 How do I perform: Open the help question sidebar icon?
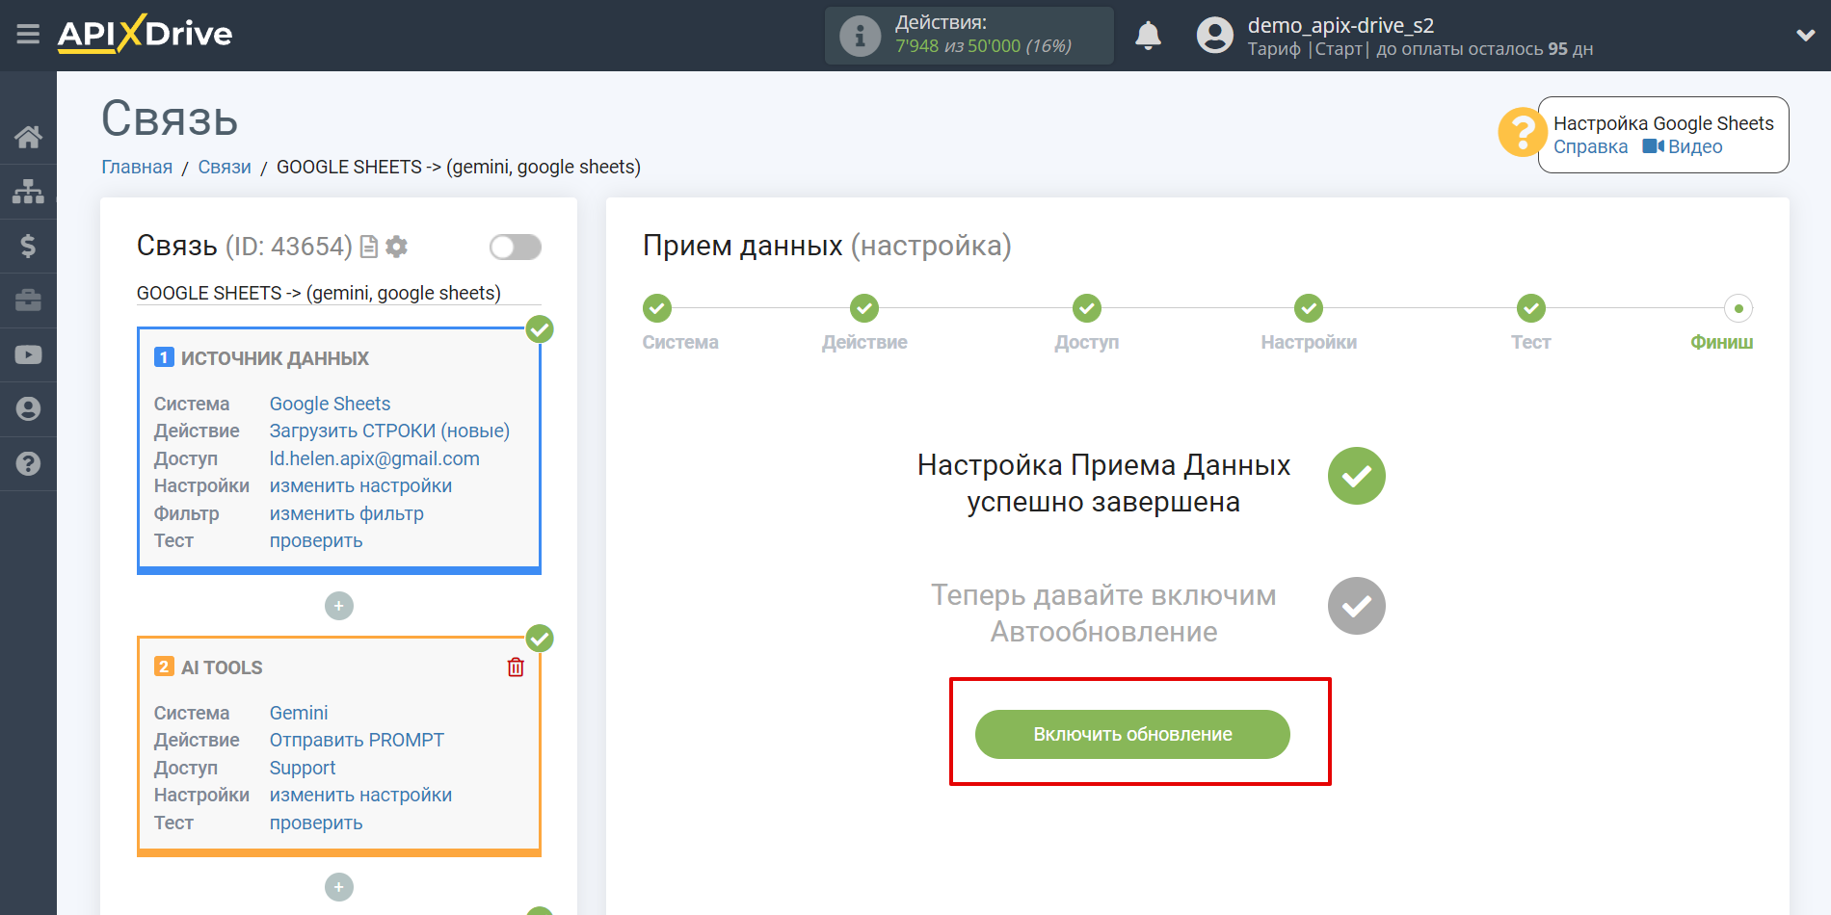[x=28, y=463]
